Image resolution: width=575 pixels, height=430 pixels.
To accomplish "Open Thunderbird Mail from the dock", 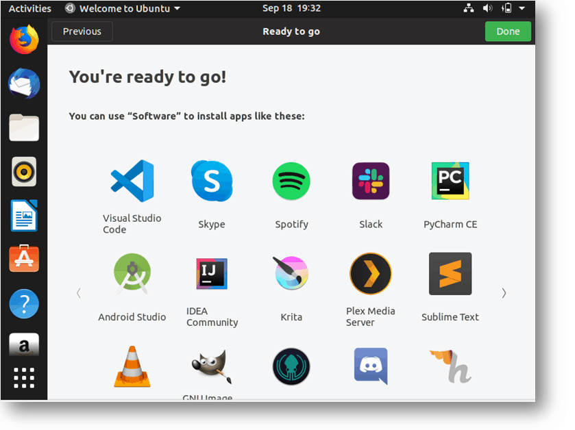I will [24, 84].
